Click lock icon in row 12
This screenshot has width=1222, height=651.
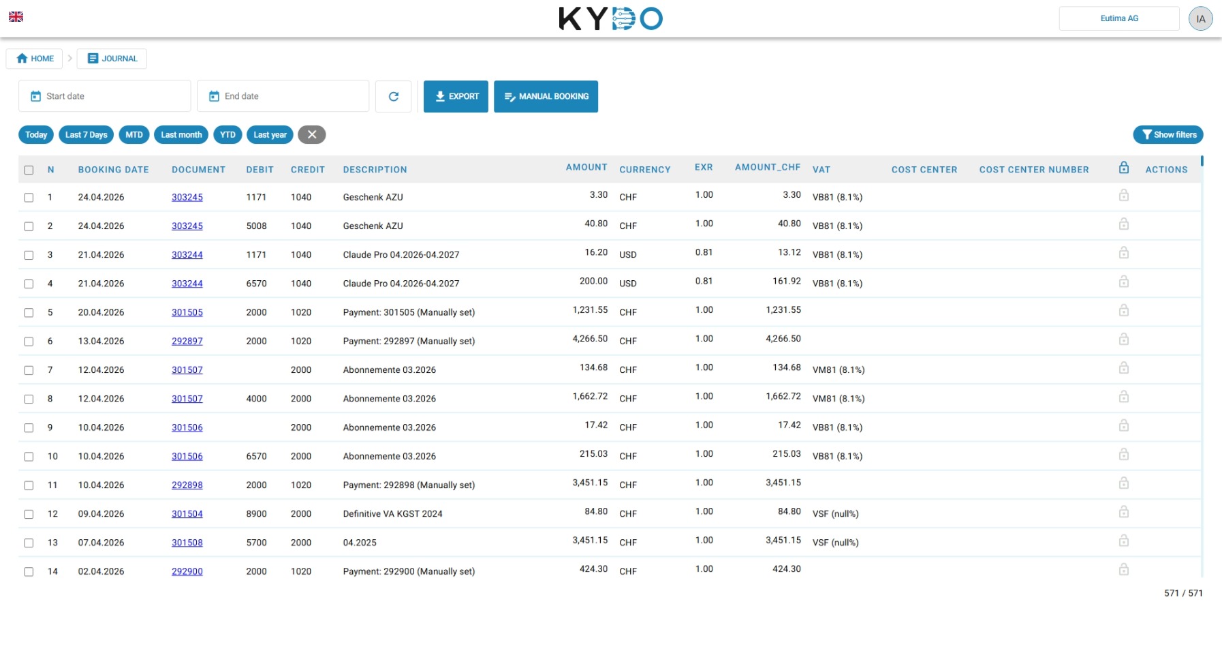click(x=1124, y=512)
